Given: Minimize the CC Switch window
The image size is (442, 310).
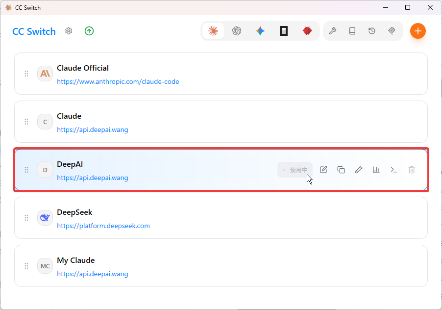Looking at the screenshot, I should click(386, 8).
